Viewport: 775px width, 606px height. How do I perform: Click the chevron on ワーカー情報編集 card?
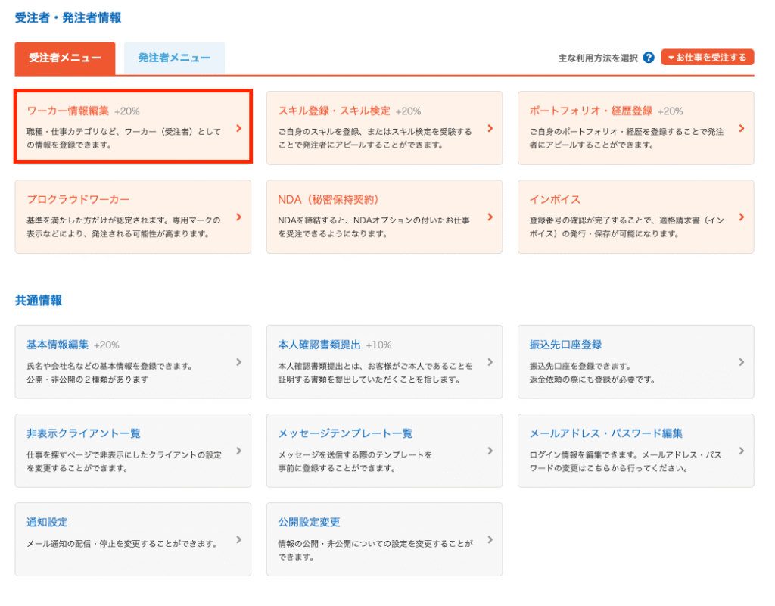(238, 128)
